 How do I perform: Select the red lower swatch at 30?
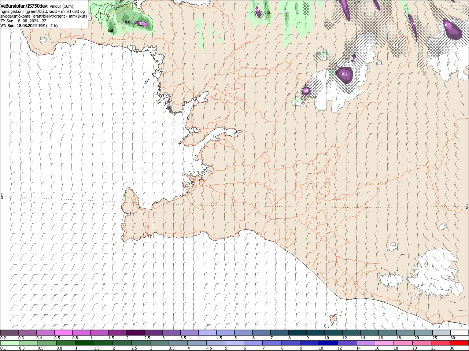459,343
